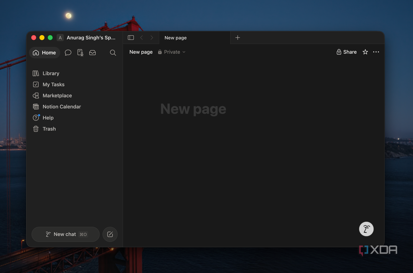Open the Inbox tray icon
The width and height of the screenshot is (413, 273).
pyautogui.click(x=93, y=52)
